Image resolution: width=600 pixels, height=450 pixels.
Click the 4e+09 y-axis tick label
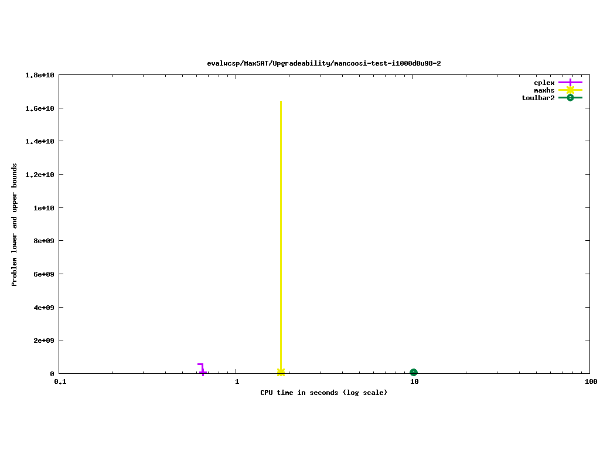point(42,307)
